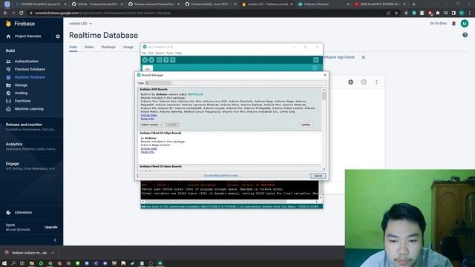Open Firebase project settings gear

tap(58, 36)
